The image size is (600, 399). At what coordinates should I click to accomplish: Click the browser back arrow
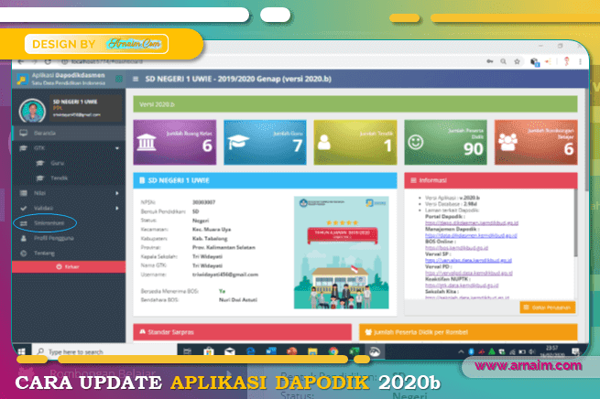coord(21,61)
